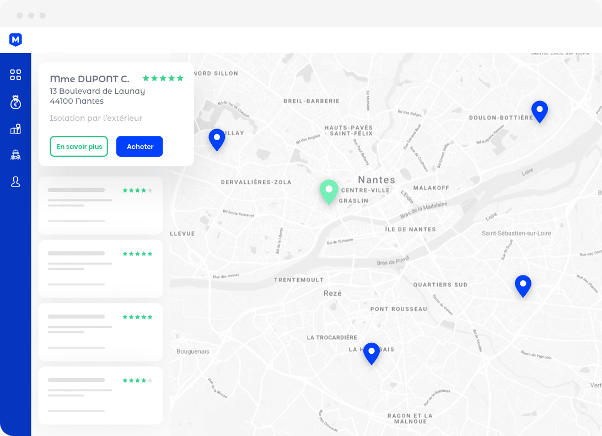The height and width of the screenshot is (436, 602).
Task: Click the green map pin near Centre-Ville
Action: (329, 191)
